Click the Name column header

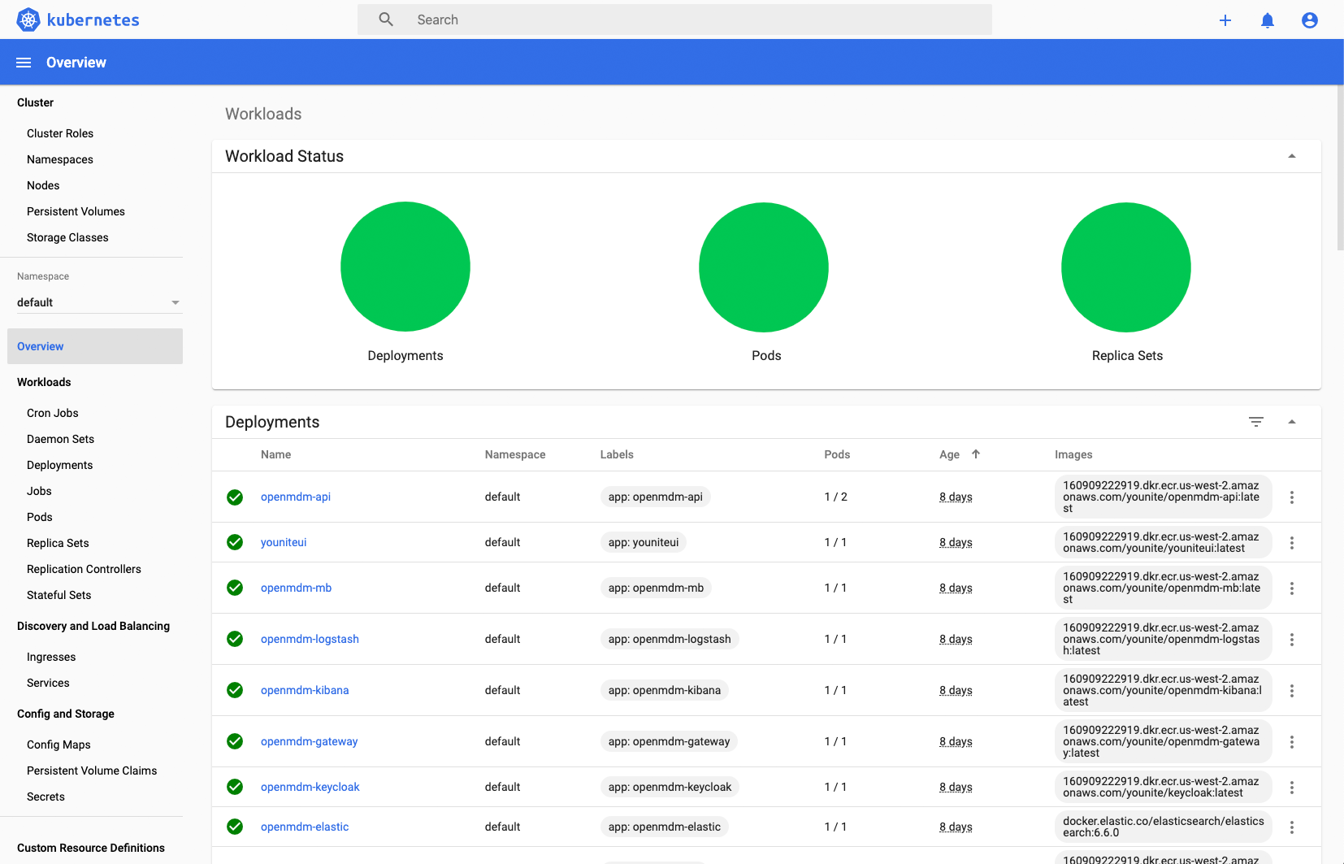pyautogui.click(x=275, y=454)
